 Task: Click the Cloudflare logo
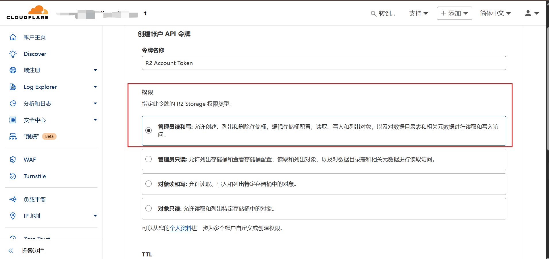(28, 13)
